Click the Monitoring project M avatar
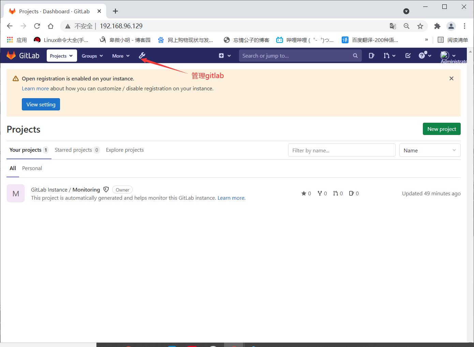 point(16,193)
